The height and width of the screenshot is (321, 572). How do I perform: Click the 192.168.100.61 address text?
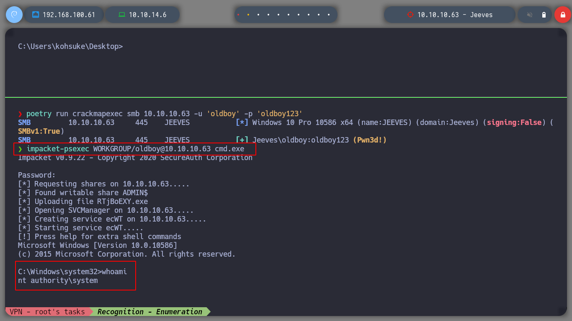[x=69, y=15]
